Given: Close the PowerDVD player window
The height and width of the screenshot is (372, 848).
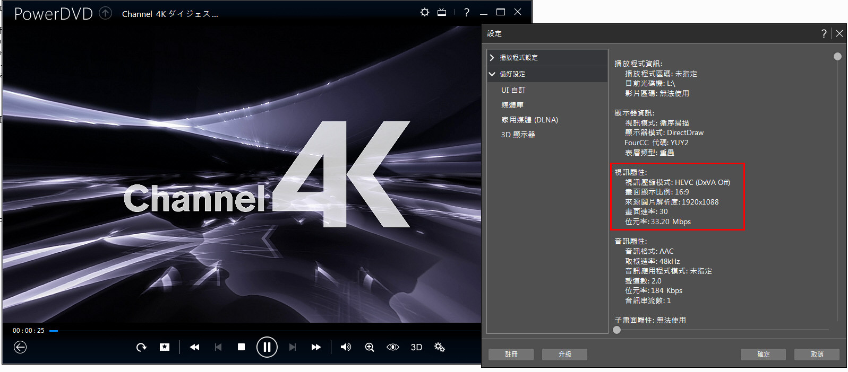Looking at the screenshot, I should click(518, 12).
